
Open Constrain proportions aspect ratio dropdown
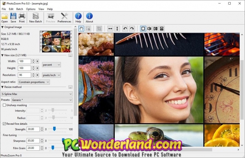34,82
